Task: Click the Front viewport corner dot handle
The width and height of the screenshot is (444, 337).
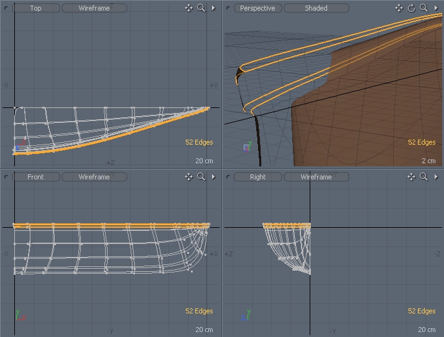Action: click(x=6, y=177)
